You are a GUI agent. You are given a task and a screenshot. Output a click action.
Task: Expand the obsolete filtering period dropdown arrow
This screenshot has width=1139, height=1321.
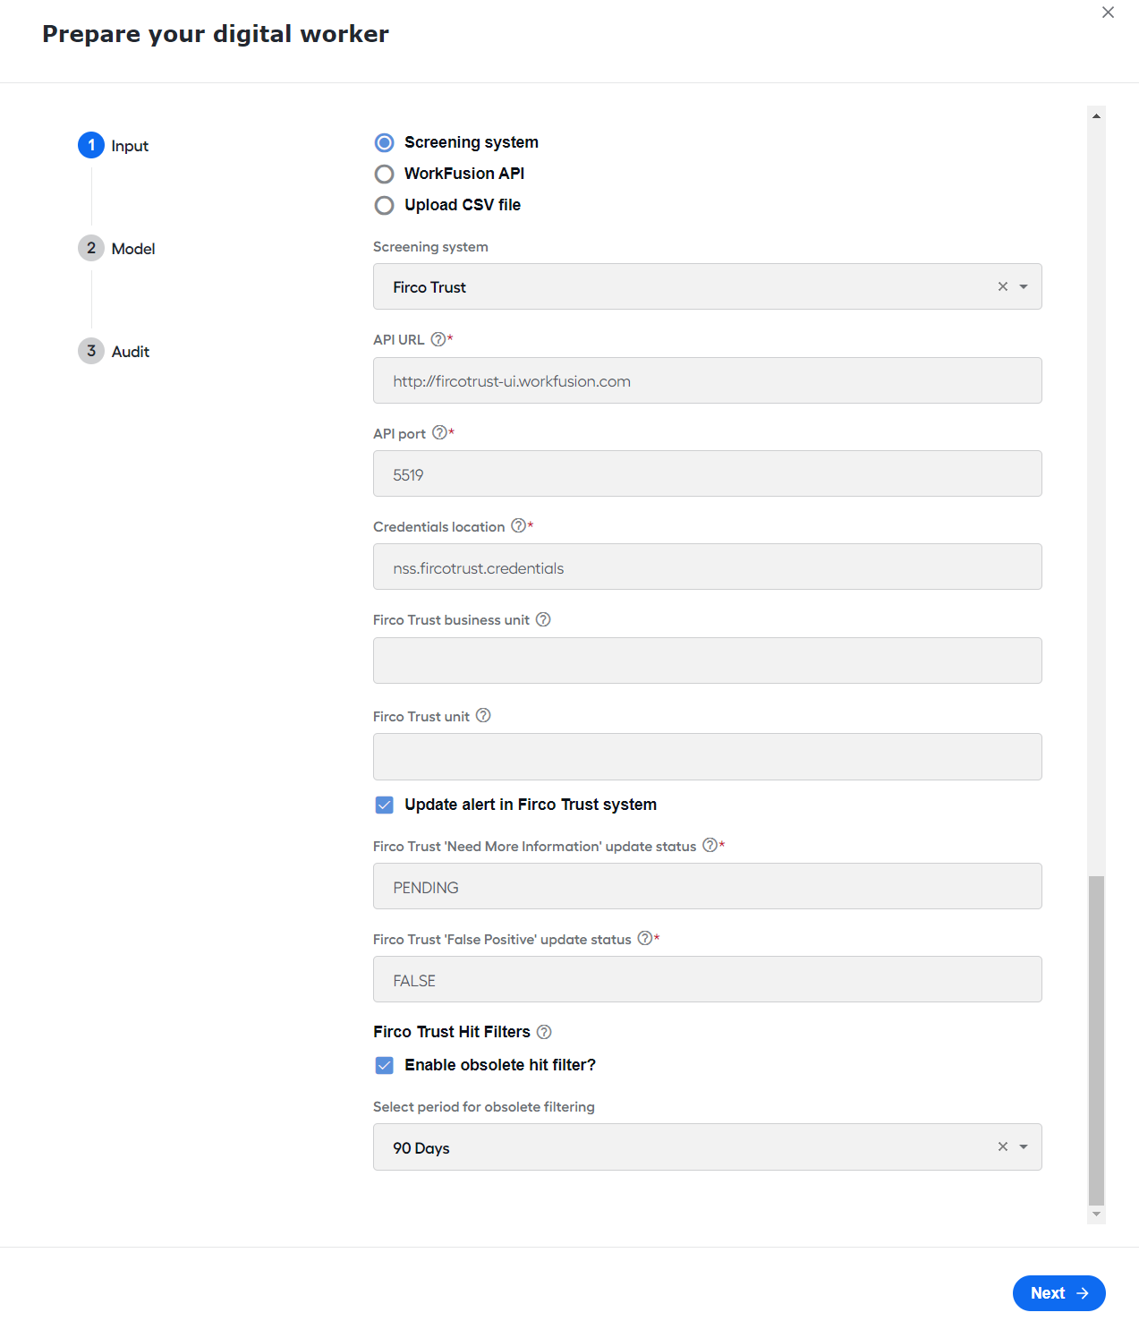click(1024, 1146)
